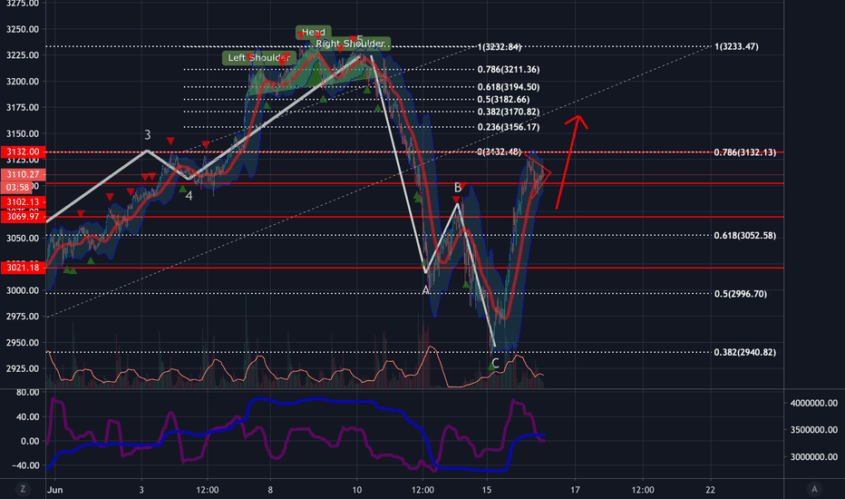Select the red upward arrow drawing
This screenshot has width=845, height=499.
point(571,161)
